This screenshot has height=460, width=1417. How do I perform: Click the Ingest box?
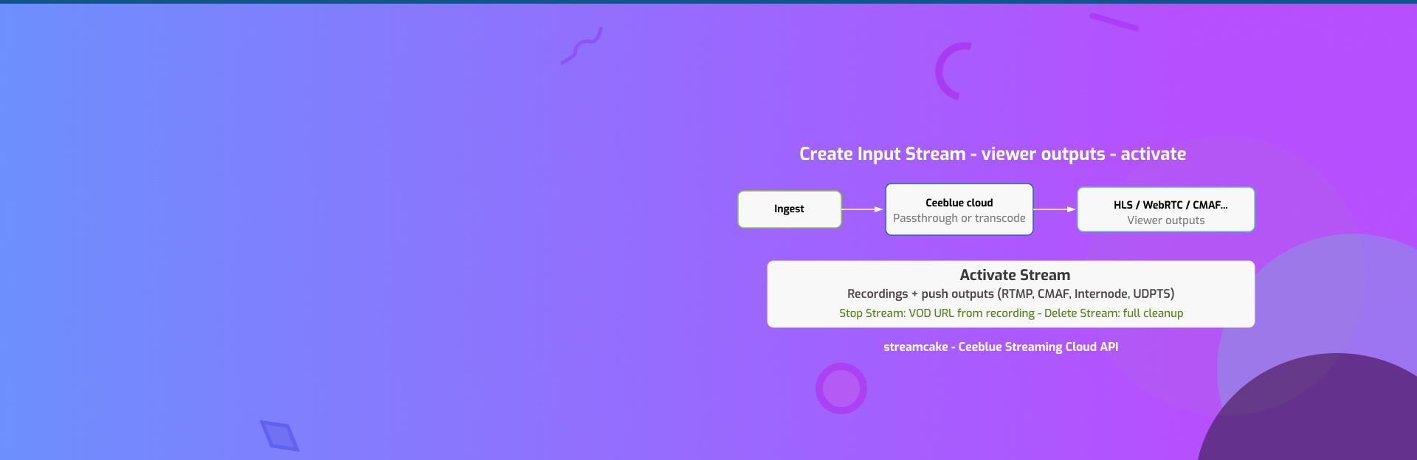(789, 209)
